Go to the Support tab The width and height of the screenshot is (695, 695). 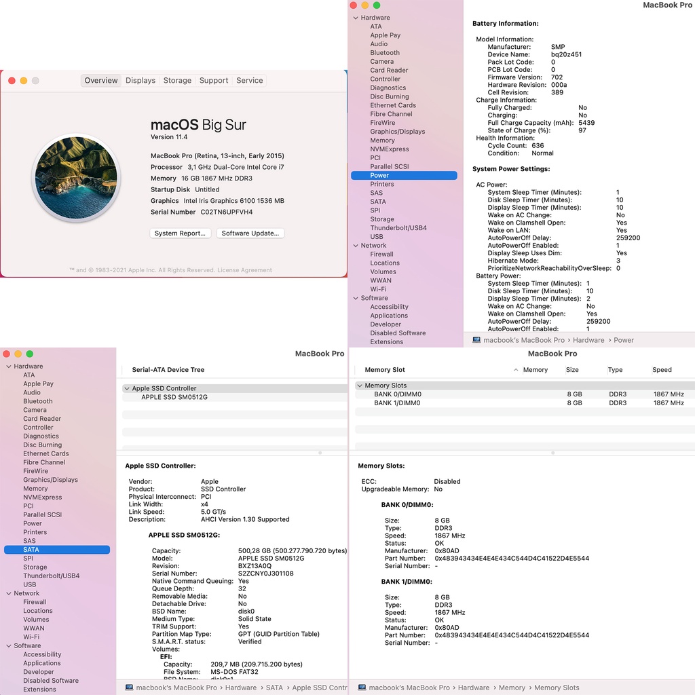pos(214,80)
